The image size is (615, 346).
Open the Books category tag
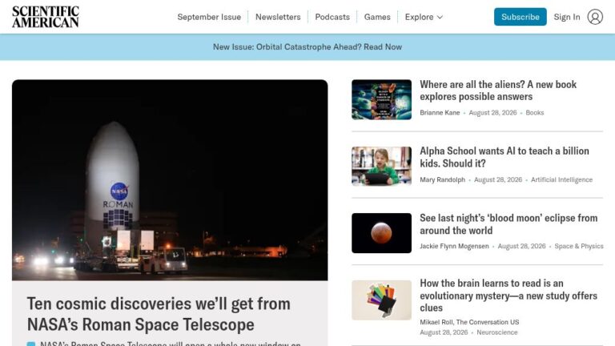coord(535,113)
